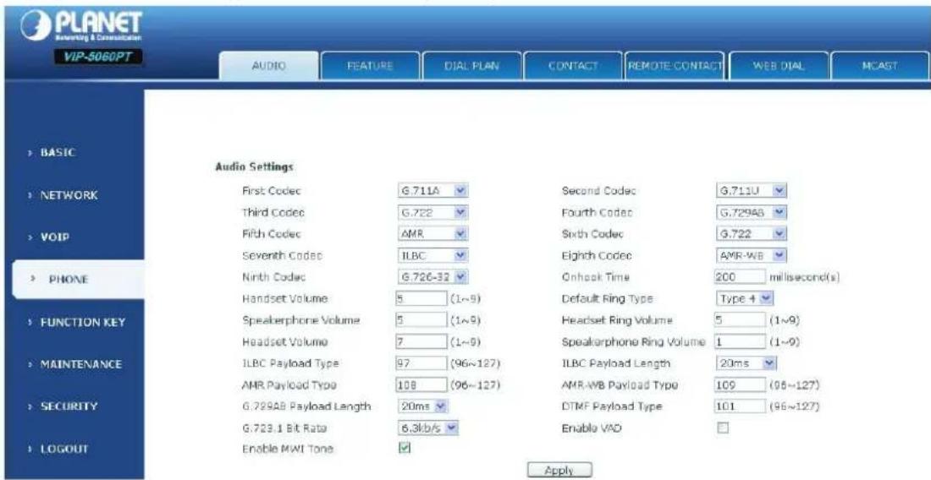Switch to the WEB DIAL tab
Image resolution: width=931 pixels, height=480 pixels.
pyautogui.click(x=778, y=65)
